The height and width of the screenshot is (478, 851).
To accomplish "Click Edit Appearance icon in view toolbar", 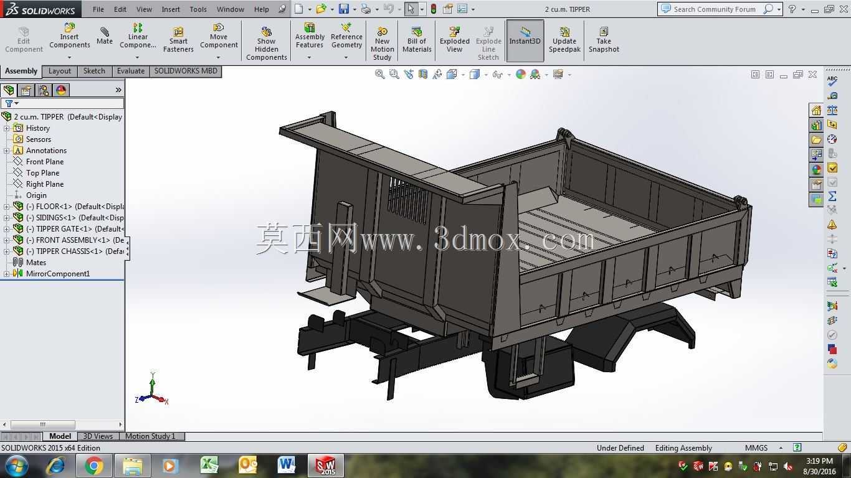I will tap(520, 74).
